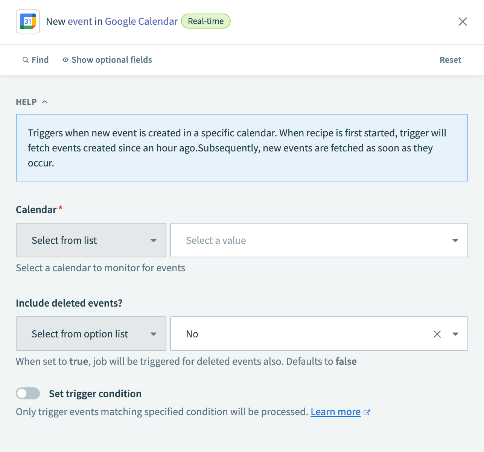Collapse the HELP section chevron
The width and height of the screenshot is (484, 452).
(45, 102)
